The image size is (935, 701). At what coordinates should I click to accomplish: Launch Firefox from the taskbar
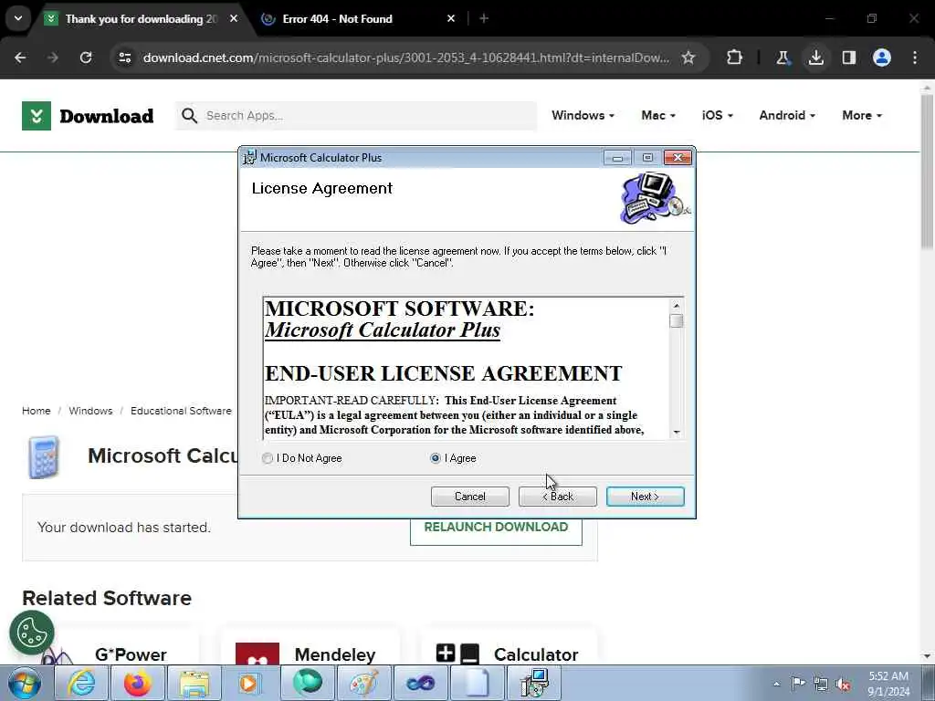tap(138, 683)
